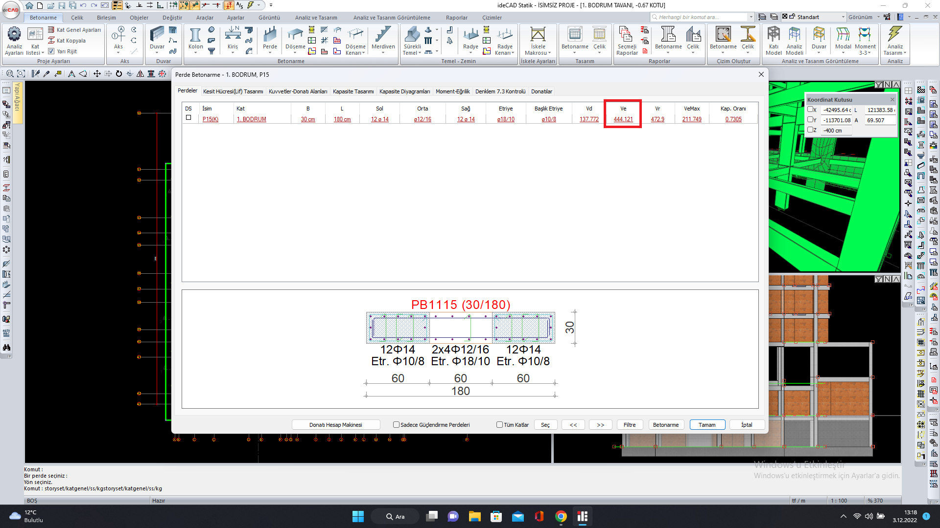Open İskele Makrosu tool
The image size is (940, 528).
click(x=538, y=41)
